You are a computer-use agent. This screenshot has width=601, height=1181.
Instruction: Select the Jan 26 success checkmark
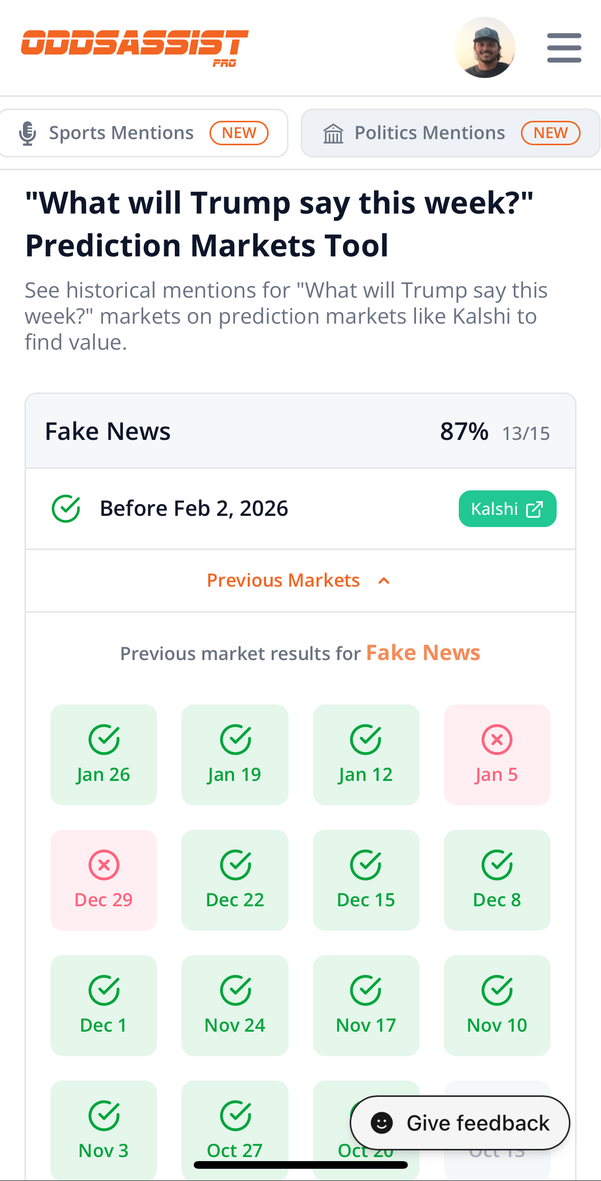pos(103,739)
